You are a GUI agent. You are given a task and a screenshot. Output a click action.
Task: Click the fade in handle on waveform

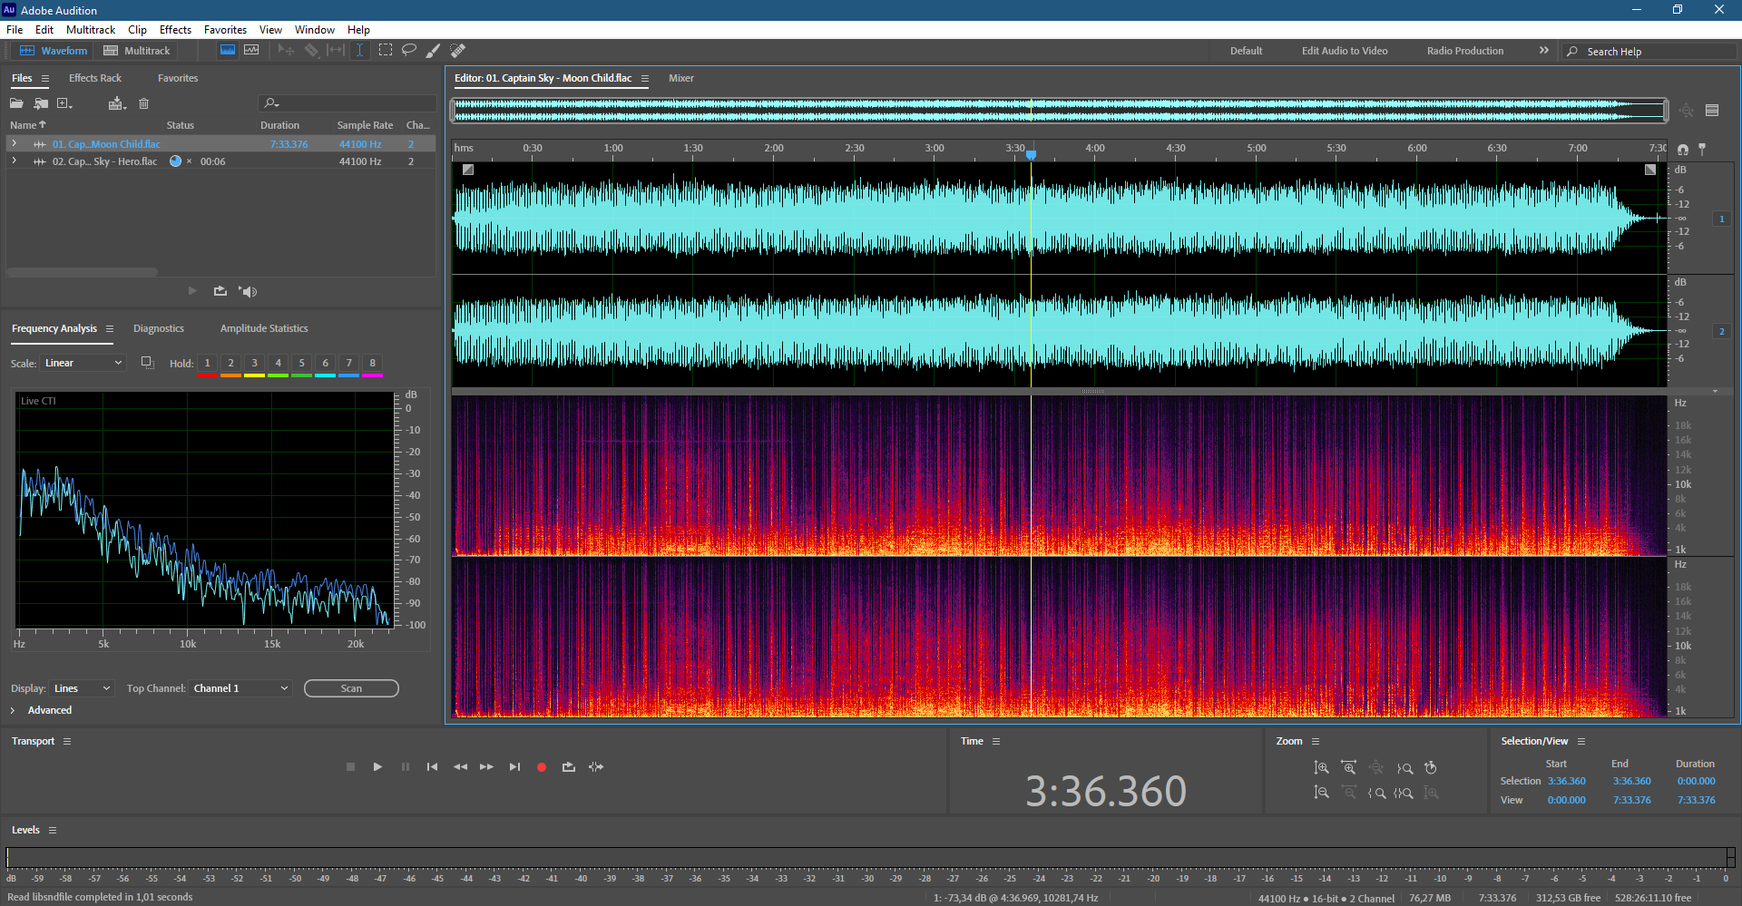pyautogui.click(x=468, y=170)
